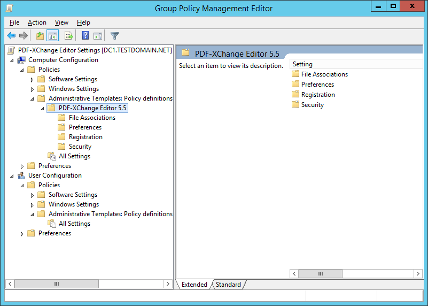This screenshot has width=428, height=306.
Task: Collapse the Computer Configuration node
Action: (x=12, y=60)
